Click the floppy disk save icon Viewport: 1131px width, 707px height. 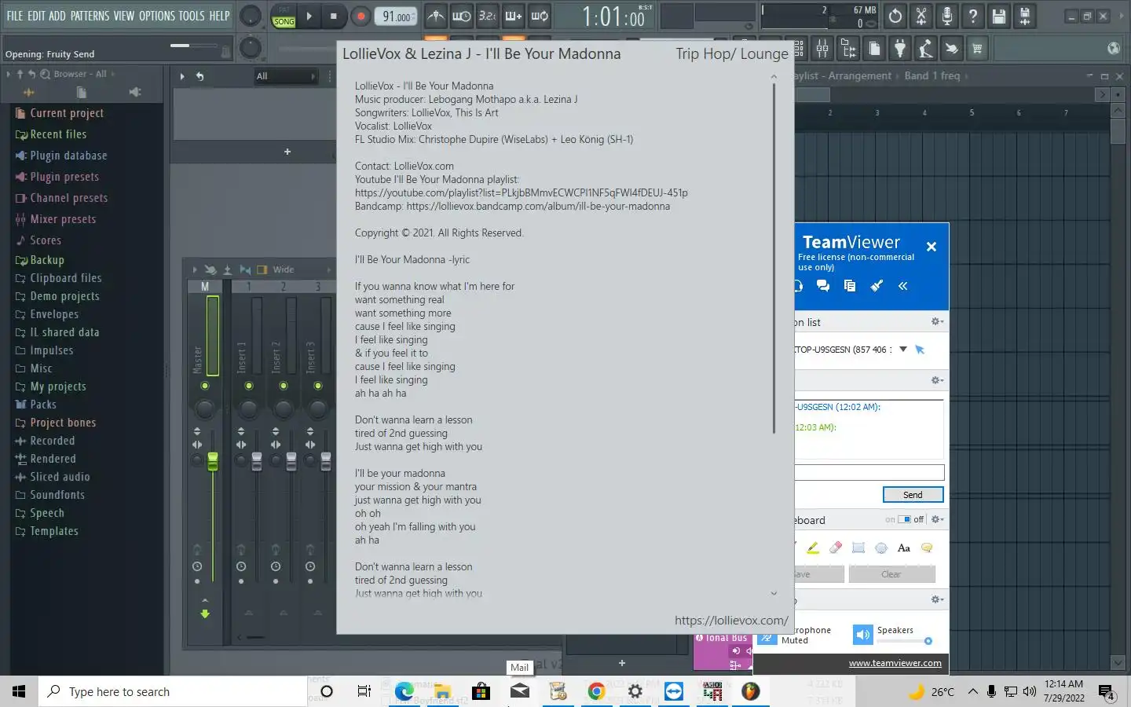(x=999, y=16)
